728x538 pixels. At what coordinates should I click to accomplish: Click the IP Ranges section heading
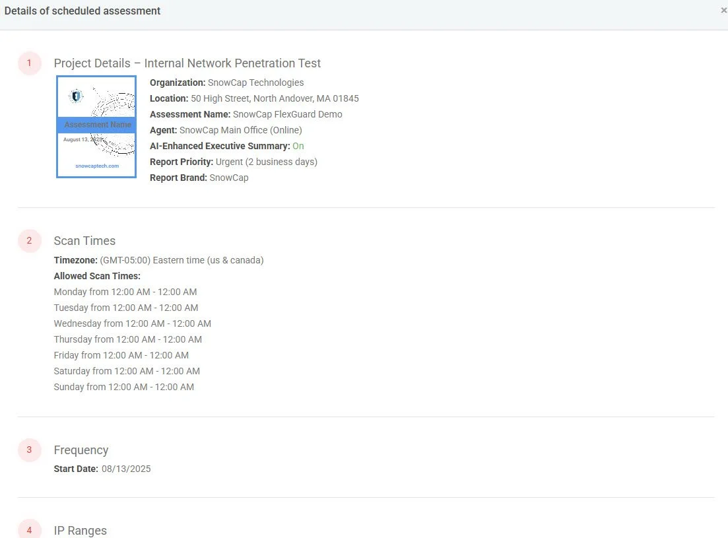[x=81, y=531]
